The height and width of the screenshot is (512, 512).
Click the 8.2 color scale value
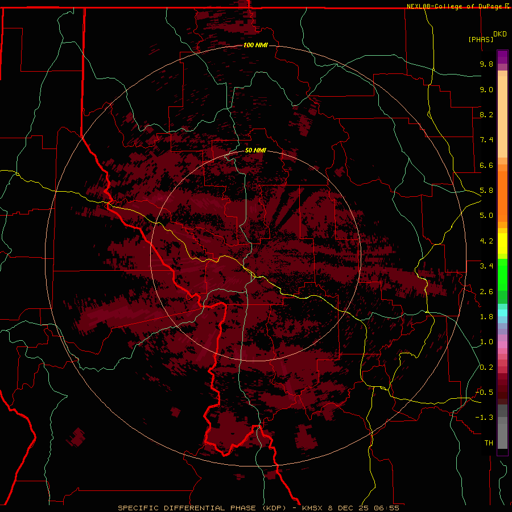tap(486, 114)
